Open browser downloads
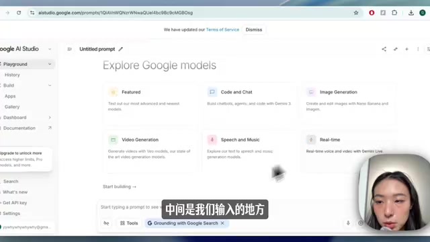 coord(411,13)
